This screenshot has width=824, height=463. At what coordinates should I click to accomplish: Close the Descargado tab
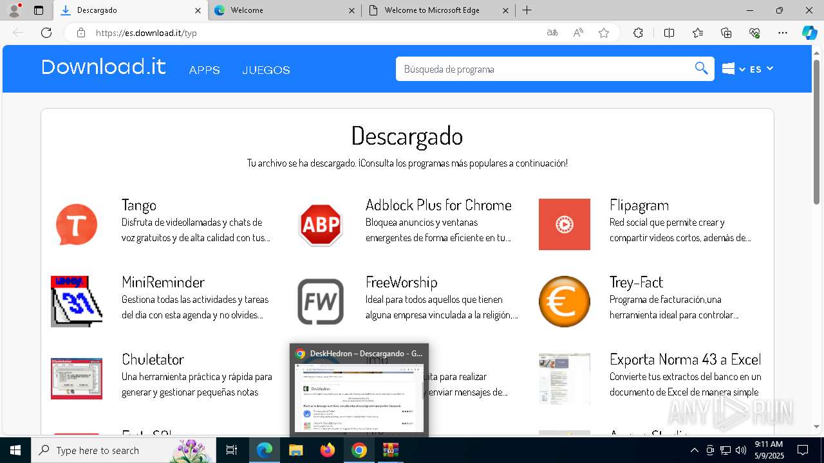[198, 10]
